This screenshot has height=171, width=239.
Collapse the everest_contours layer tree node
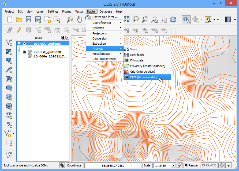click(19, 43)
